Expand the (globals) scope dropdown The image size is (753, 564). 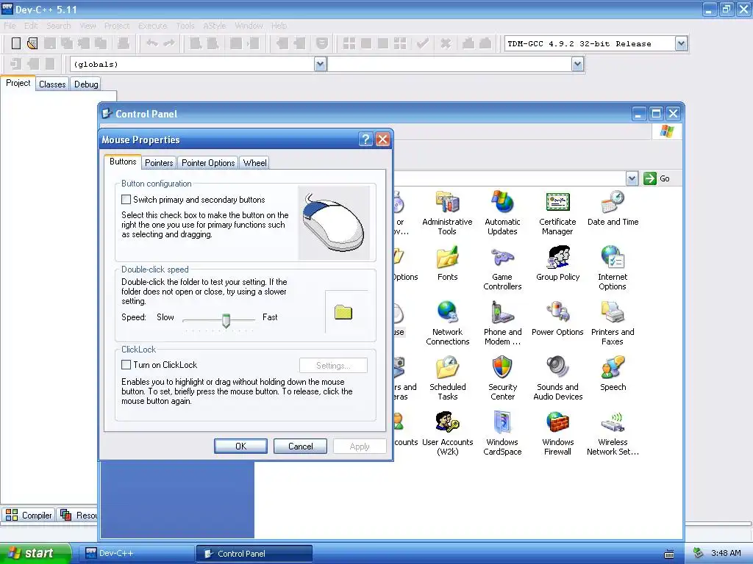pyautogui.click(x=321, y=65)
